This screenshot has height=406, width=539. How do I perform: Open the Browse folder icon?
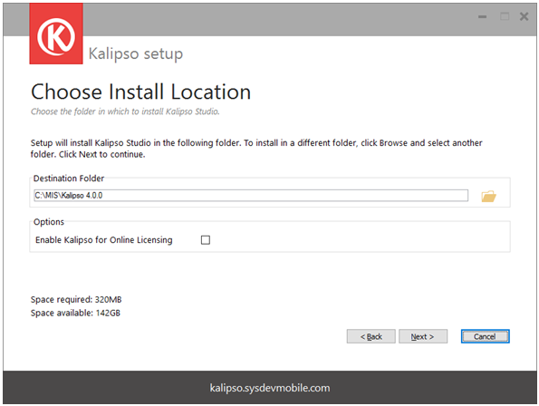point(488,197)
